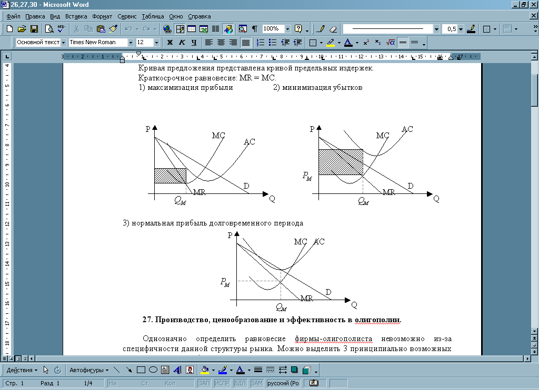Select the Format Painter brush
This screenshot has height=390, width=539.
coord(113,29)
